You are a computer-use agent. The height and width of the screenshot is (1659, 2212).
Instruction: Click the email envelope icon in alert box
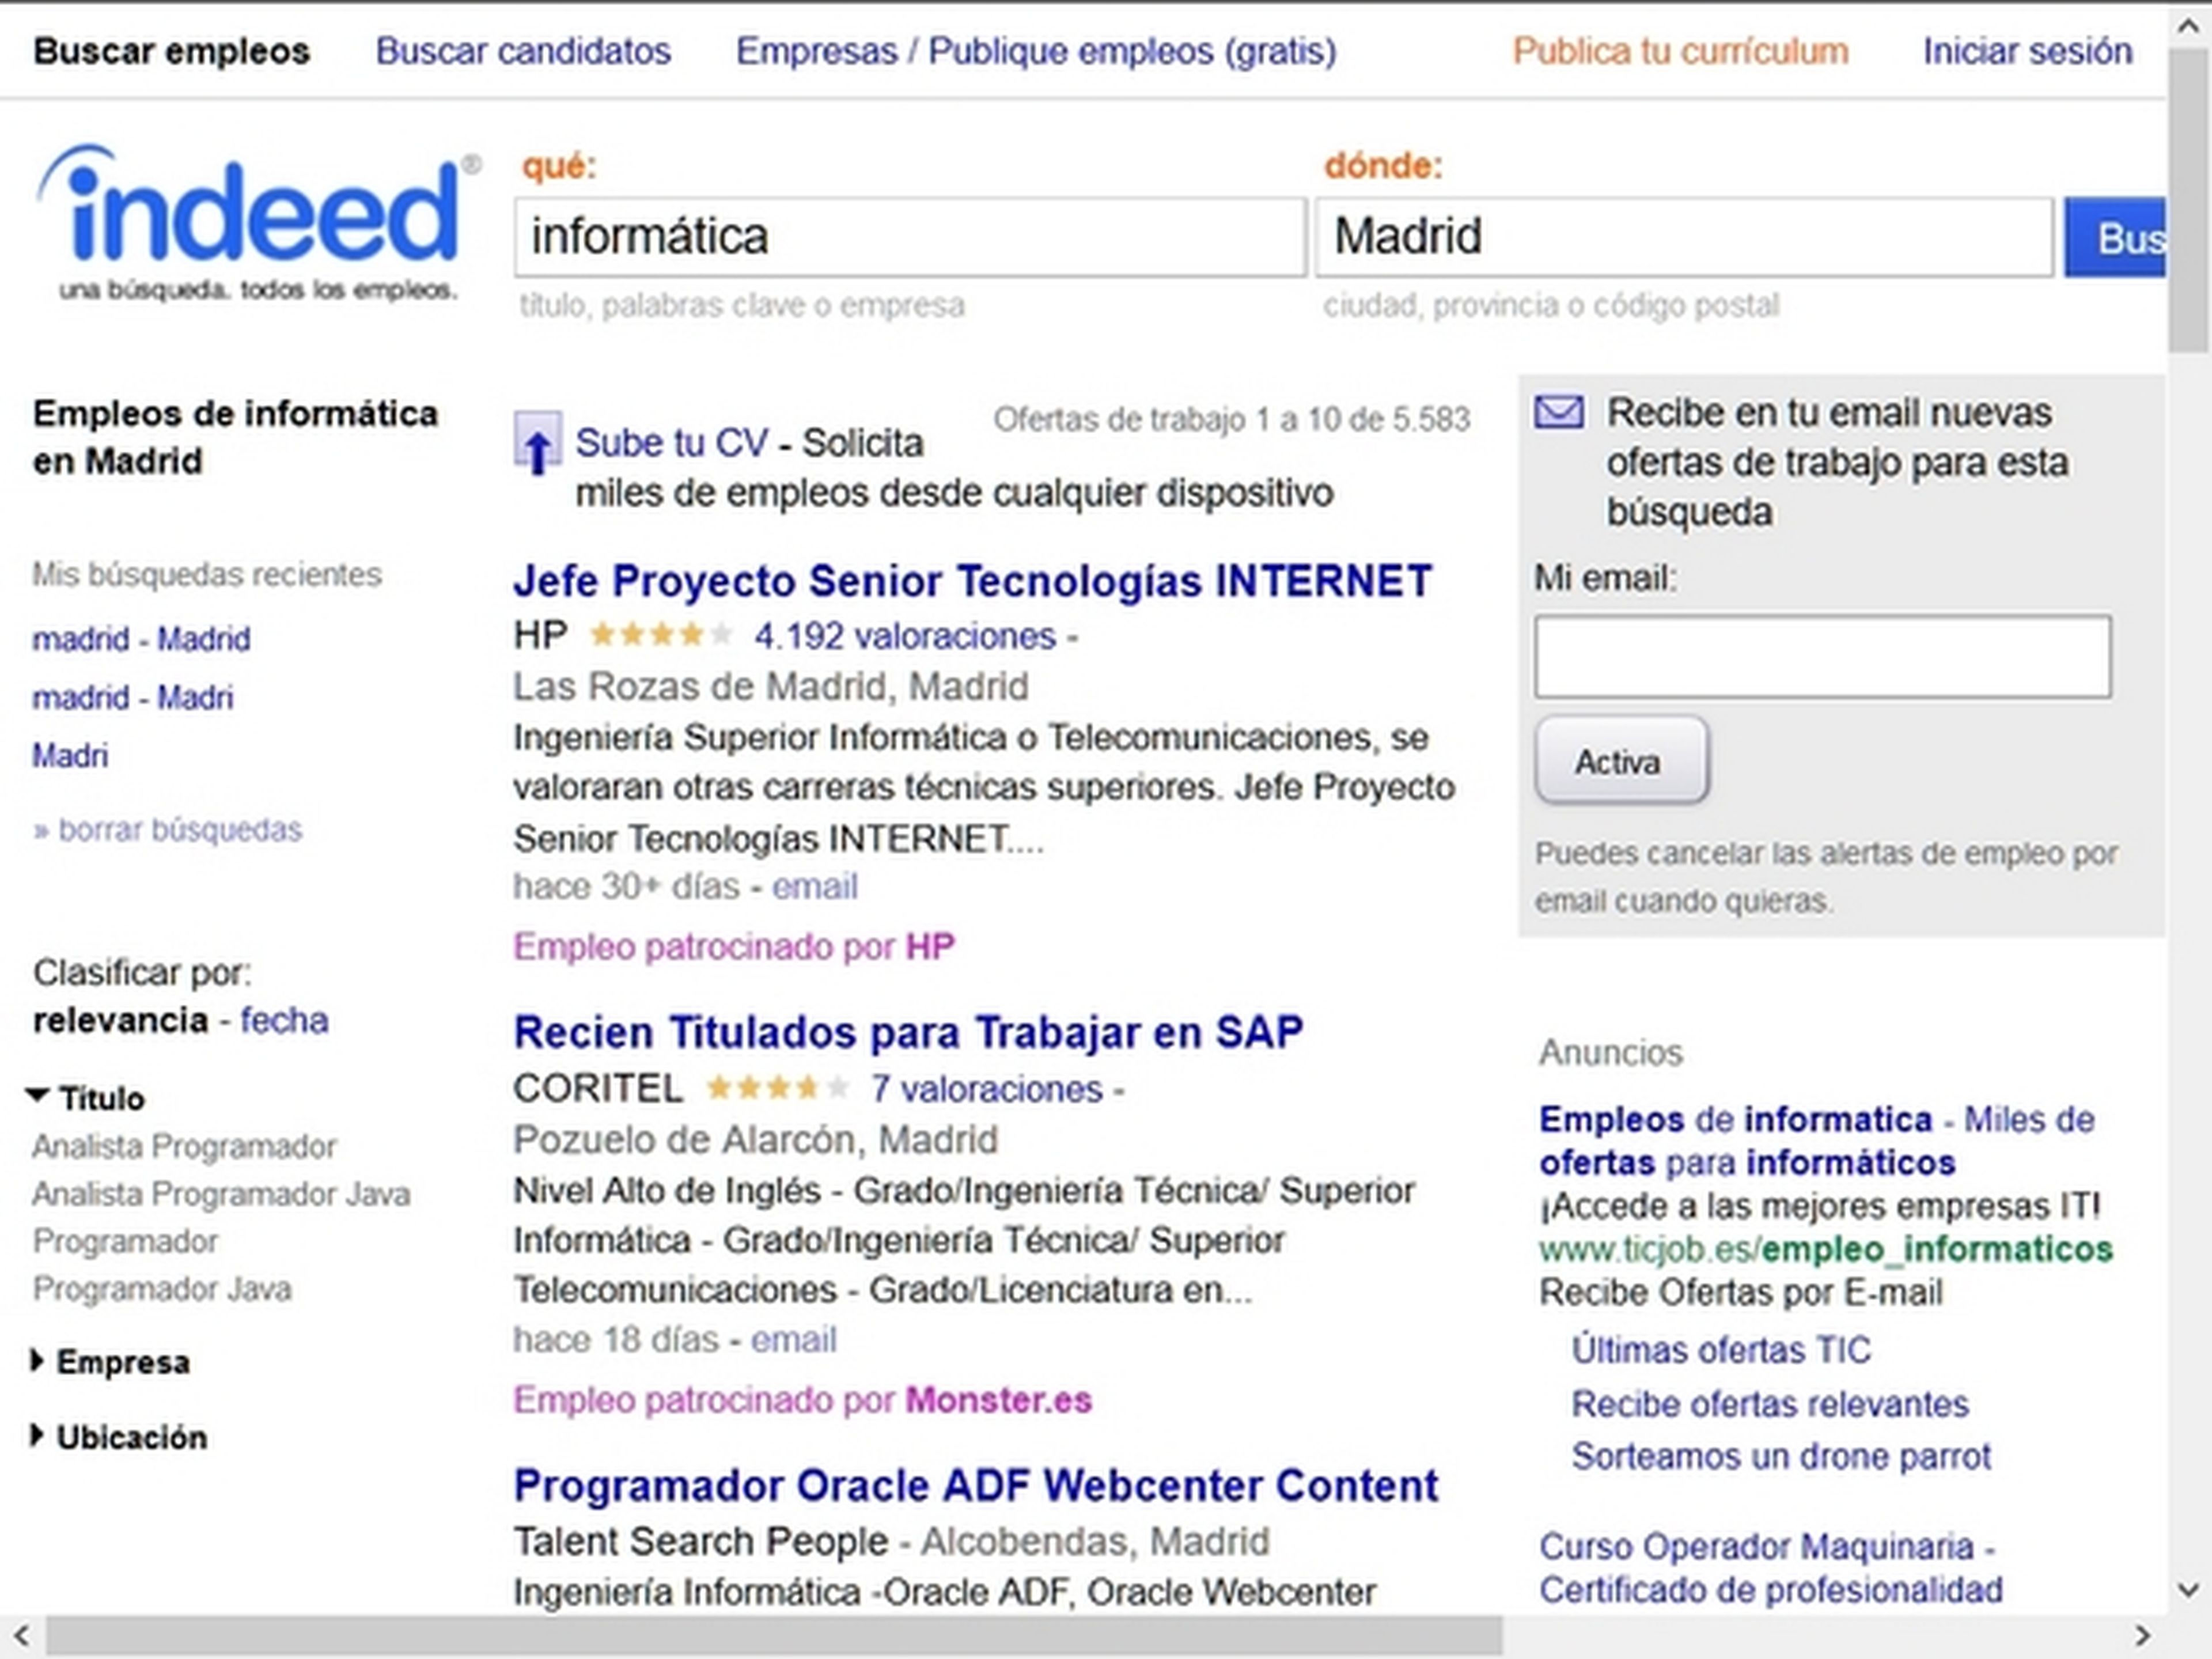[x=1559, y=412]
